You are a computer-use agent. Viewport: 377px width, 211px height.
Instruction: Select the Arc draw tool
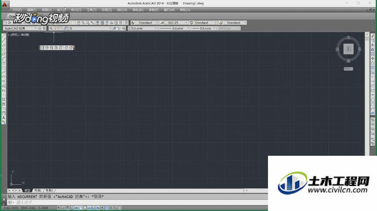pos(4,58)
